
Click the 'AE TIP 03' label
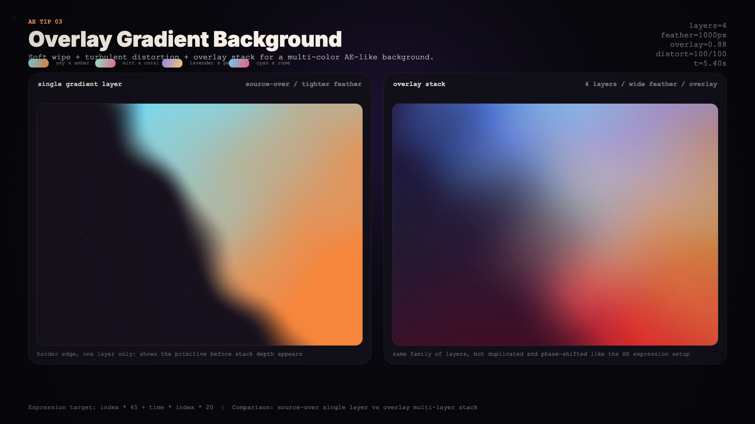coord(45,22)
